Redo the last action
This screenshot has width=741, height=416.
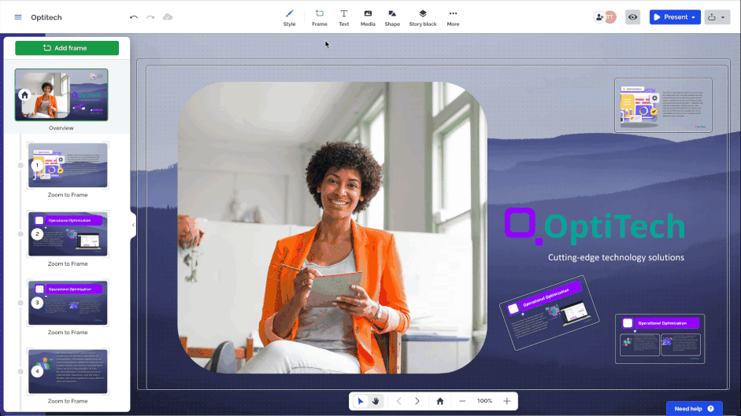150,17
